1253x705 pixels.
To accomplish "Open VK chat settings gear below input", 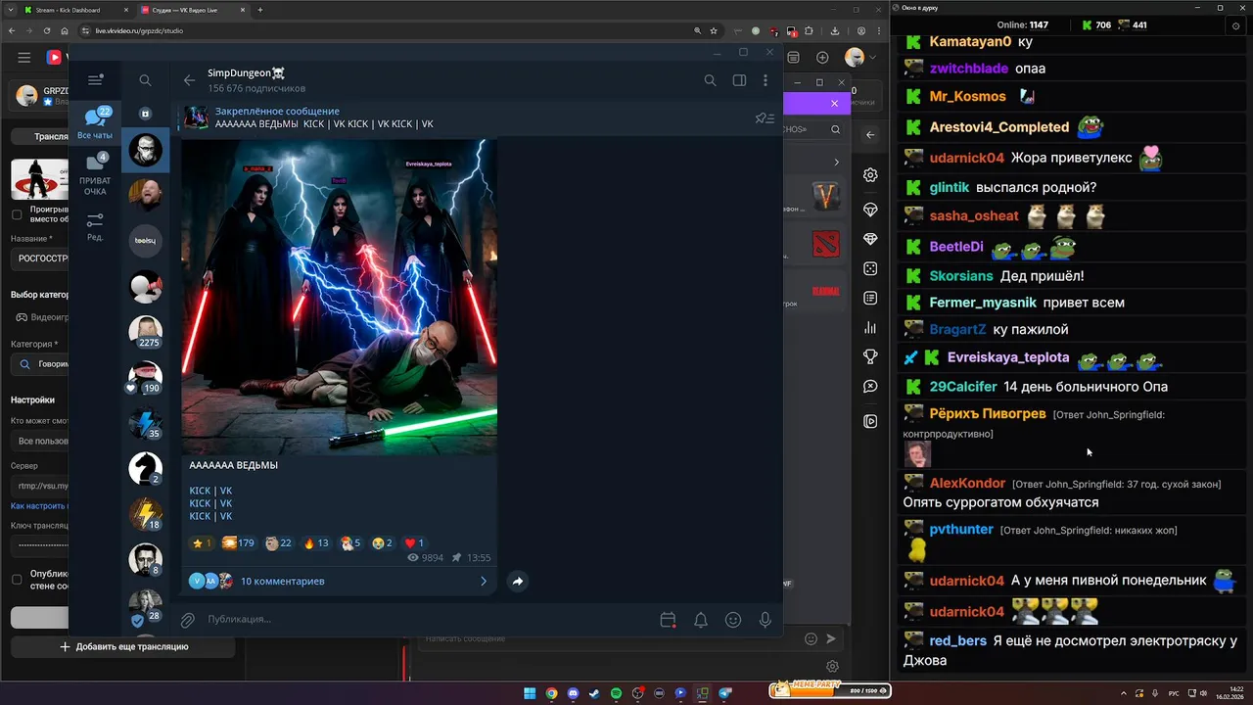I will 832,667.
